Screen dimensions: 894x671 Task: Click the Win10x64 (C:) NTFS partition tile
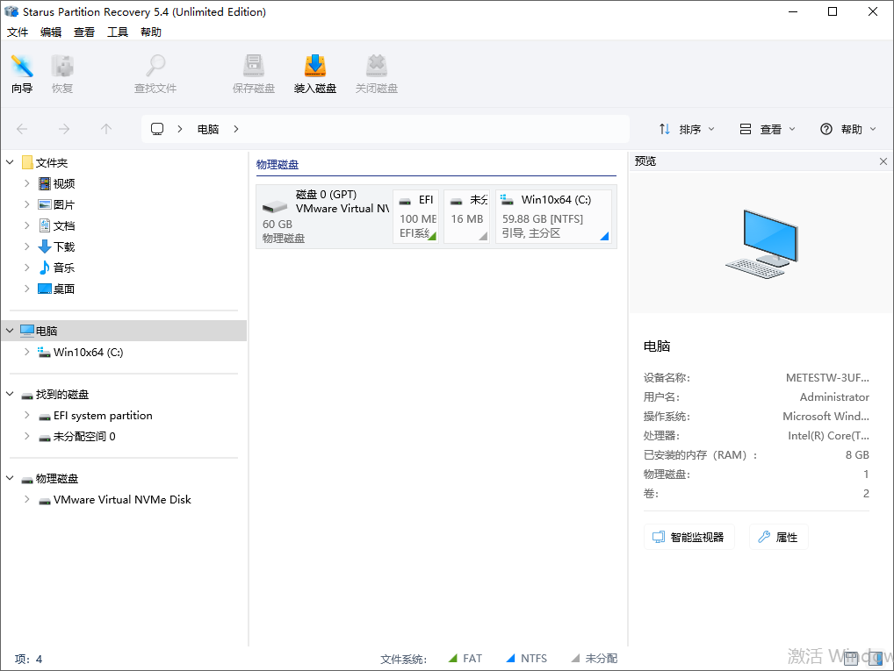[553, 216]
